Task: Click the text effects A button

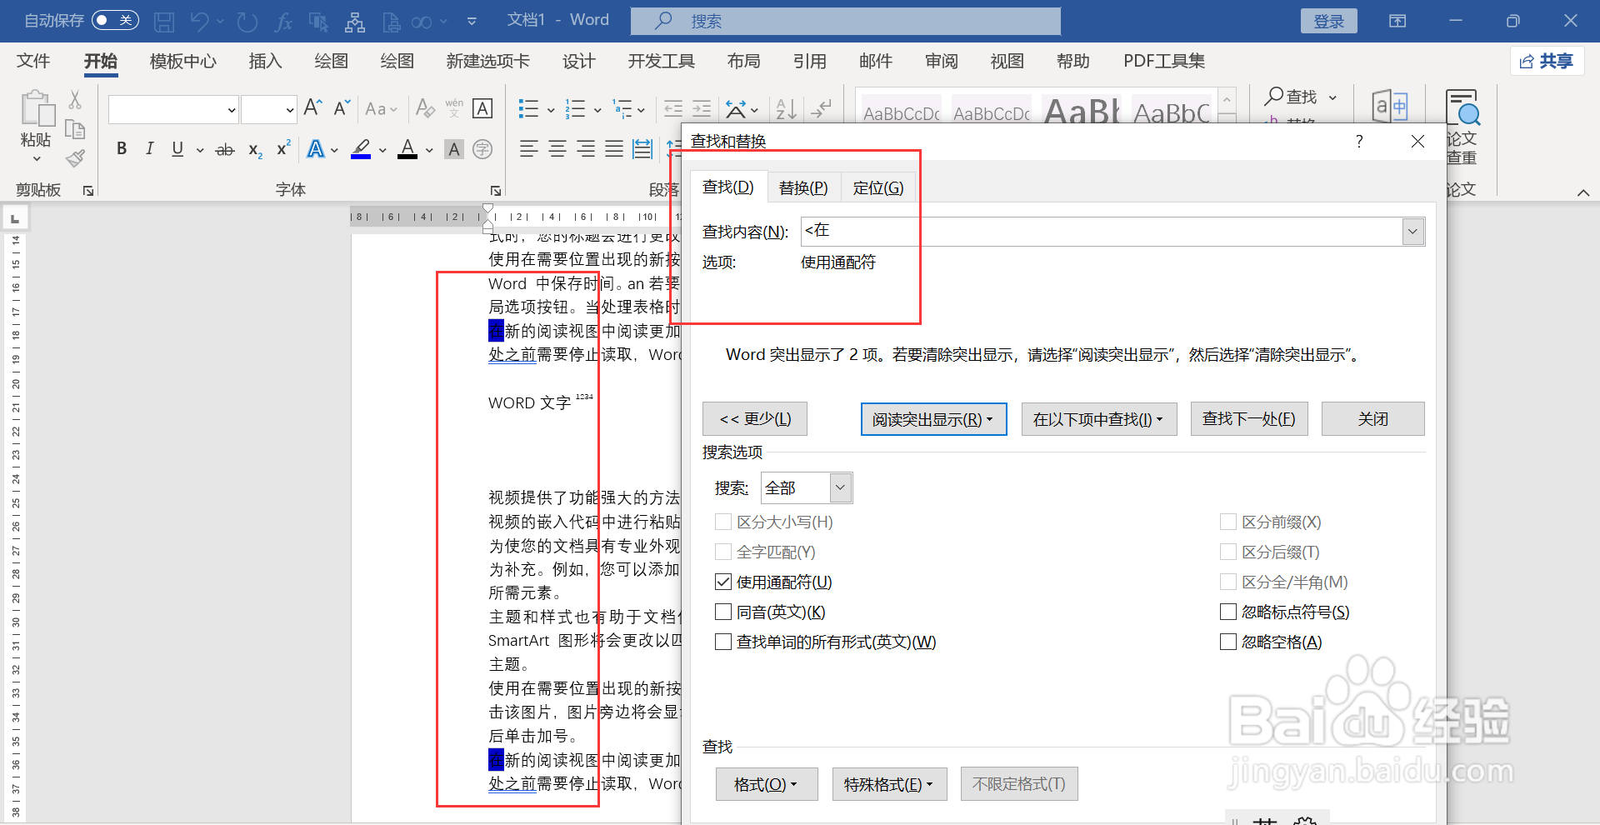Action: click(315, 150)
